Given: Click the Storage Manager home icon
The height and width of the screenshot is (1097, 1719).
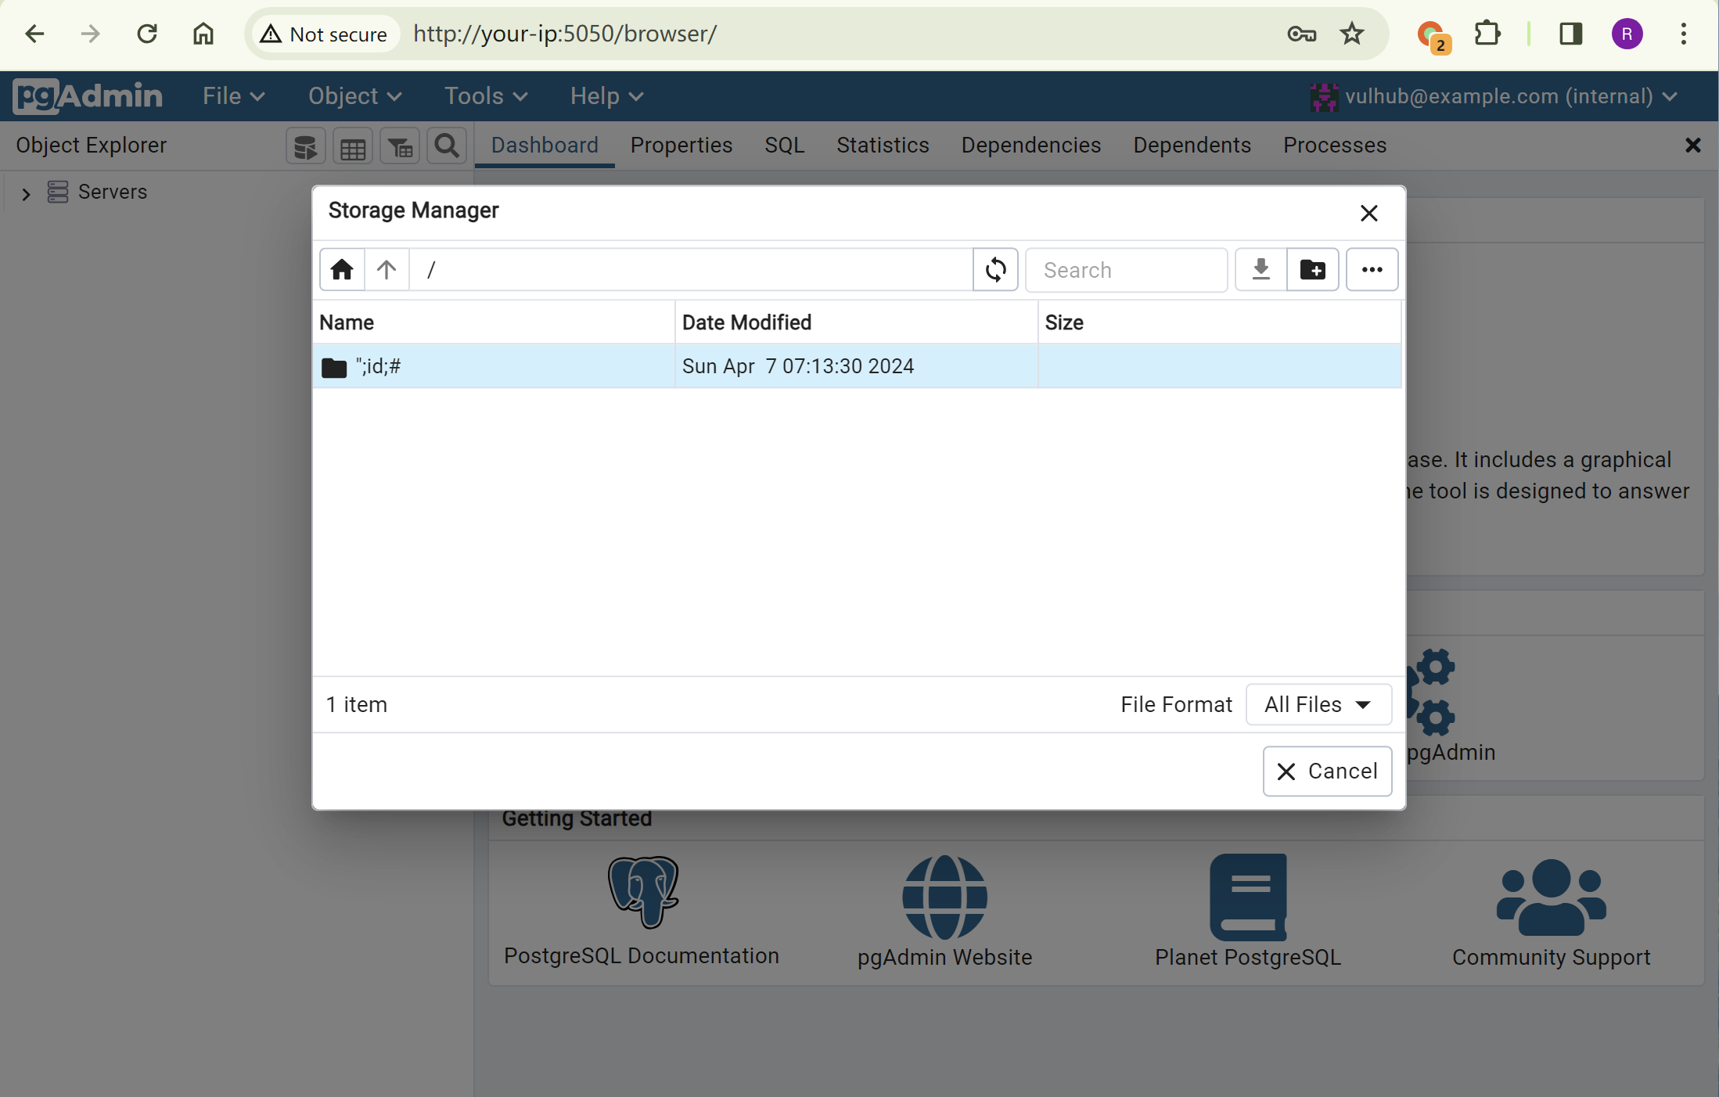Looking at the screenshot, I should [x=342, y=270].
